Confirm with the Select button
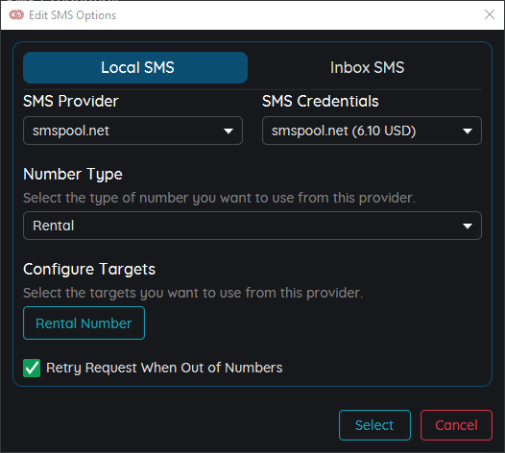The image size is (505, 453). 374,425
